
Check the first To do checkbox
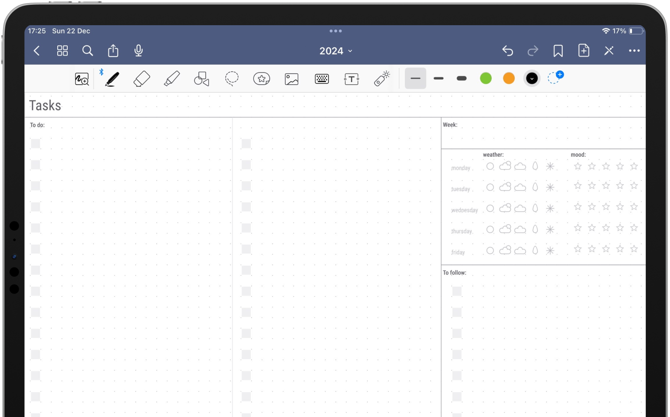pos(36,144)
